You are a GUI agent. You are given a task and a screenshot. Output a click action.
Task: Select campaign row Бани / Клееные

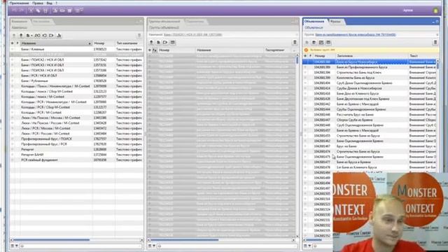(76, 49)
